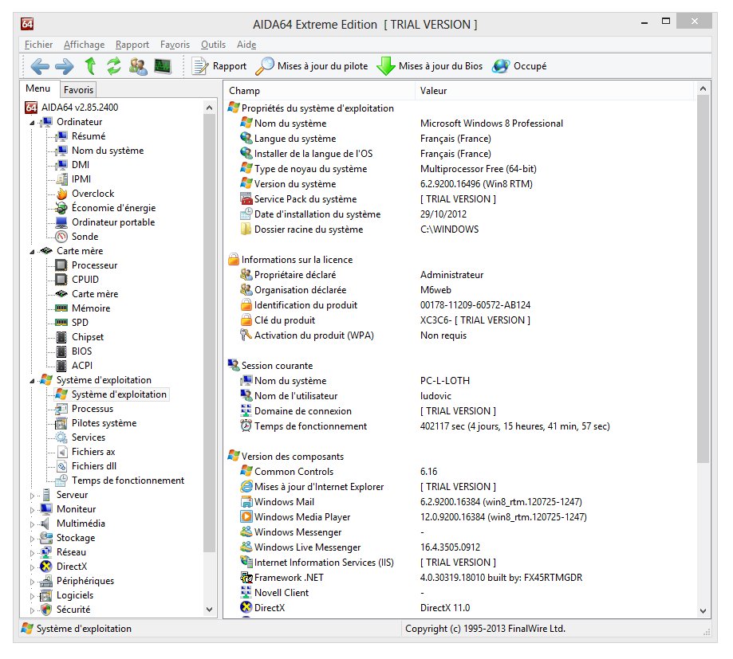
Task: Click the Économie d'énergie plug icon
Action: (61, 208)
